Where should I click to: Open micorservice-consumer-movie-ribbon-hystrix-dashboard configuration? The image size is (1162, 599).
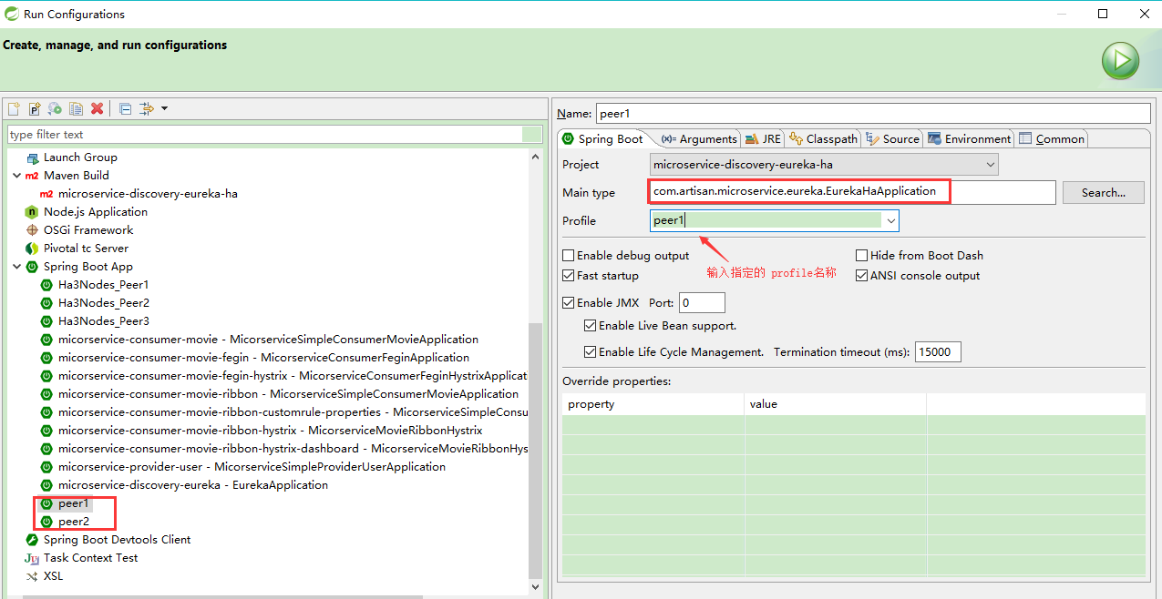pyautogui.click(x=293, y=449)
